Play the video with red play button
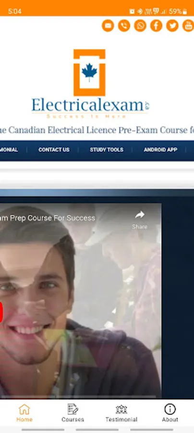 pyautogui.click(x=1, y=312)
